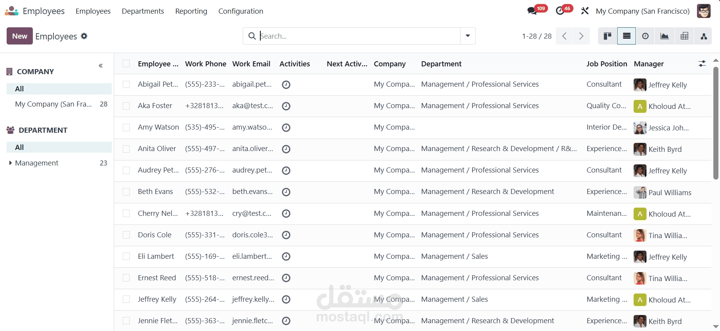
Task: Tick the checkbox for Beth Evans row
Action: (x=126, y=192)
